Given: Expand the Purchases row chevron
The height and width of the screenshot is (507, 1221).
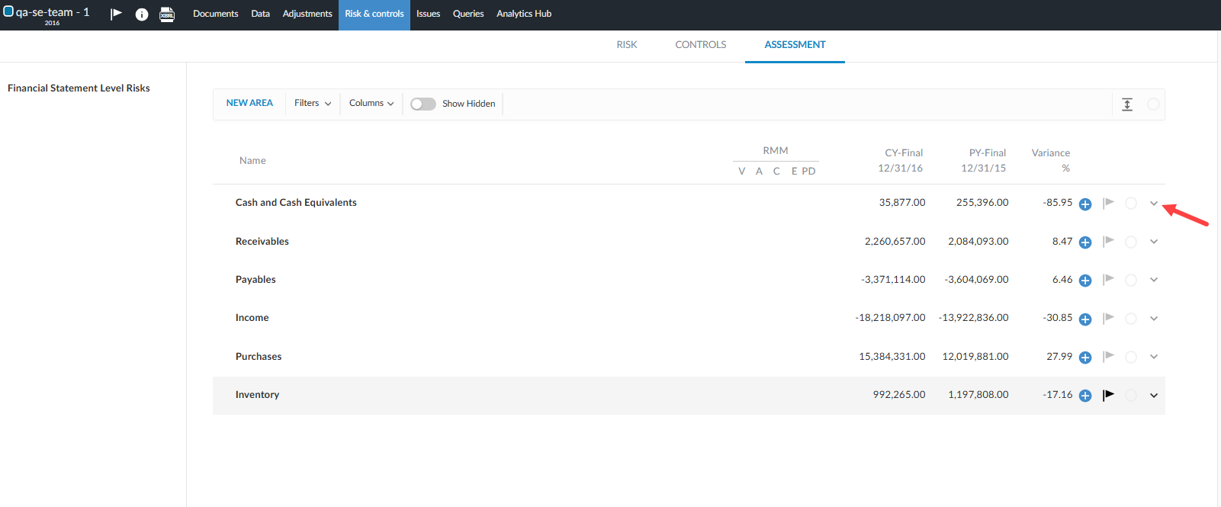Looking at the screenshot, I should pos(1154,357).
